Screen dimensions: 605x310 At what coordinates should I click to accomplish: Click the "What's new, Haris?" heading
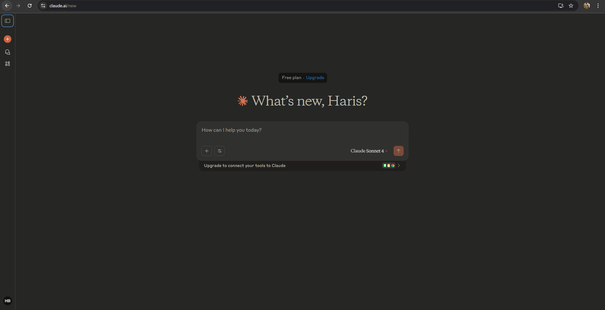coord(309,101)
